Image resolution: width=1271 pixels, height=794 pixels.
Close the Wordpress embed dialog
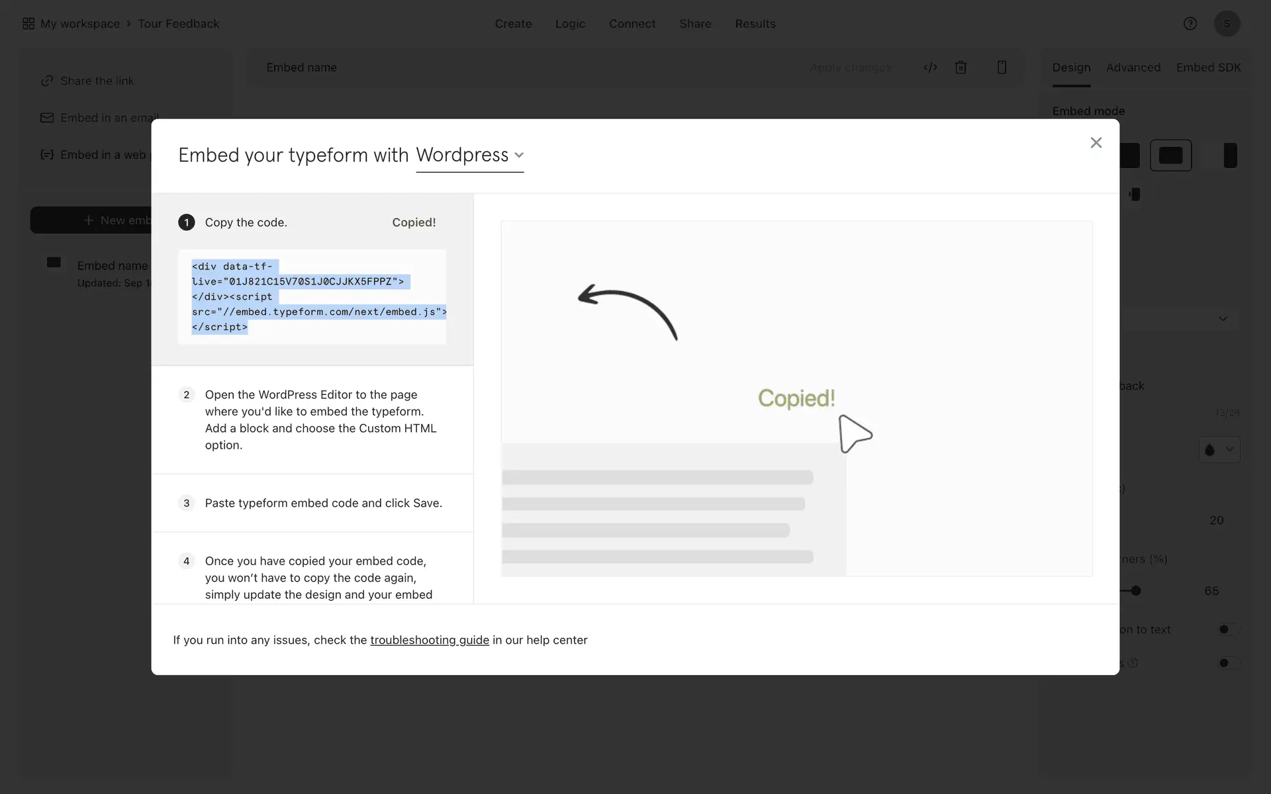1096,143
